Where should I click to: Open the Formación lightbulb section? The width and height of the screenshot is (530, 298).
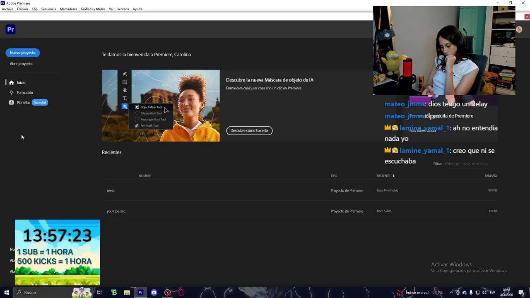21,92
